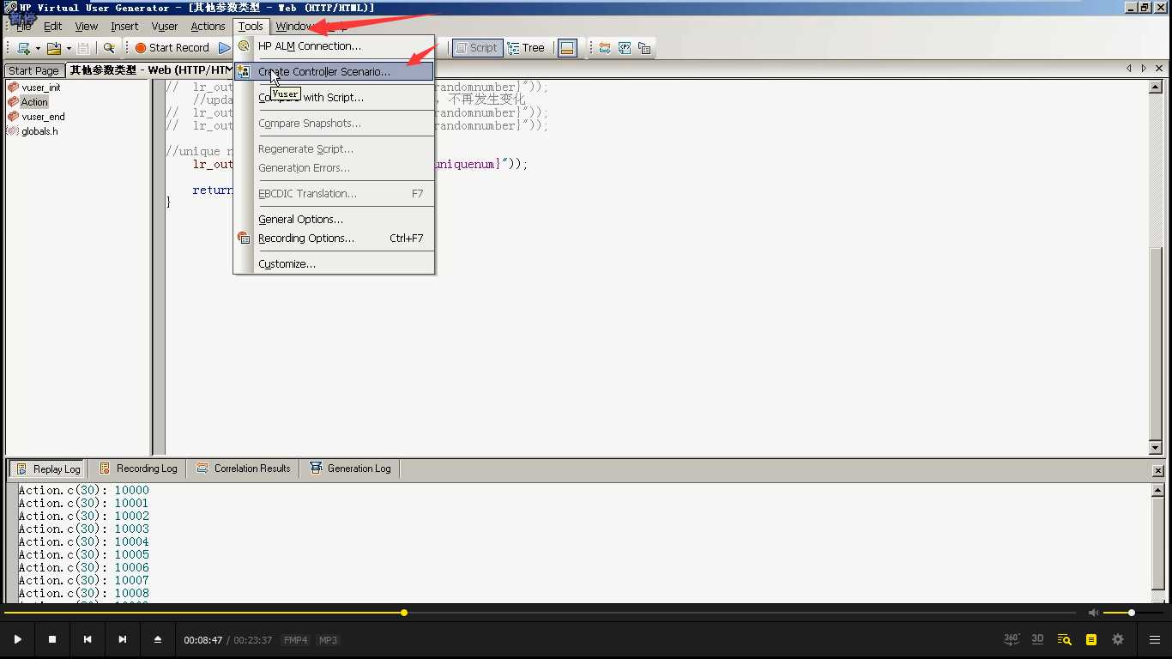Image resolution: width=1172 pixels, height=659 pixels.
Task: Click the Open Script folder icon
Action: 54,48
